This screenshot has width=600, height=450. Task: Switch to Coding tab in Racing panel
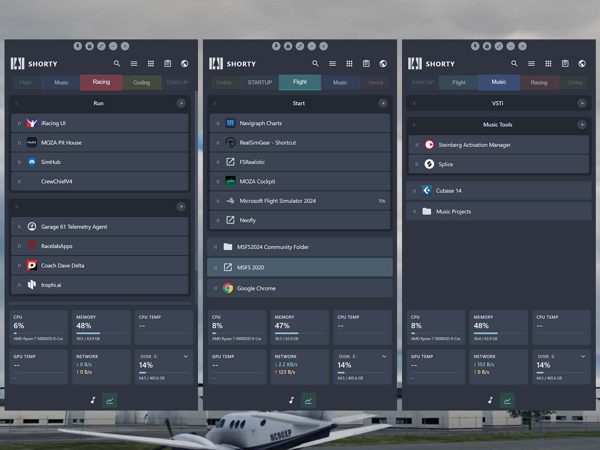tap(141, 82)
